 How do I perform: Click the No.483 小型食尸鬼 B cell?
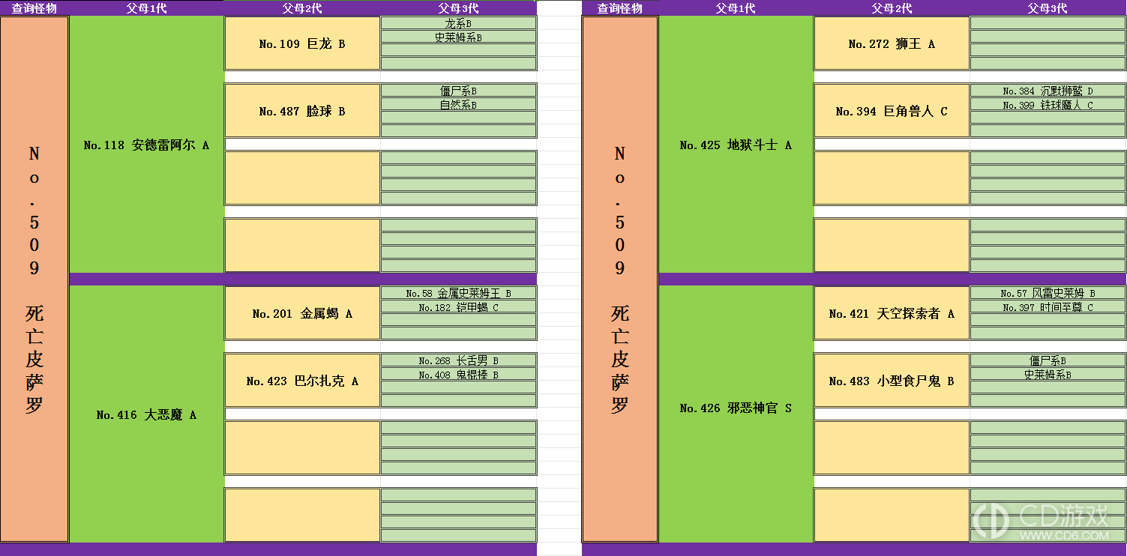(x=892, y=381)
